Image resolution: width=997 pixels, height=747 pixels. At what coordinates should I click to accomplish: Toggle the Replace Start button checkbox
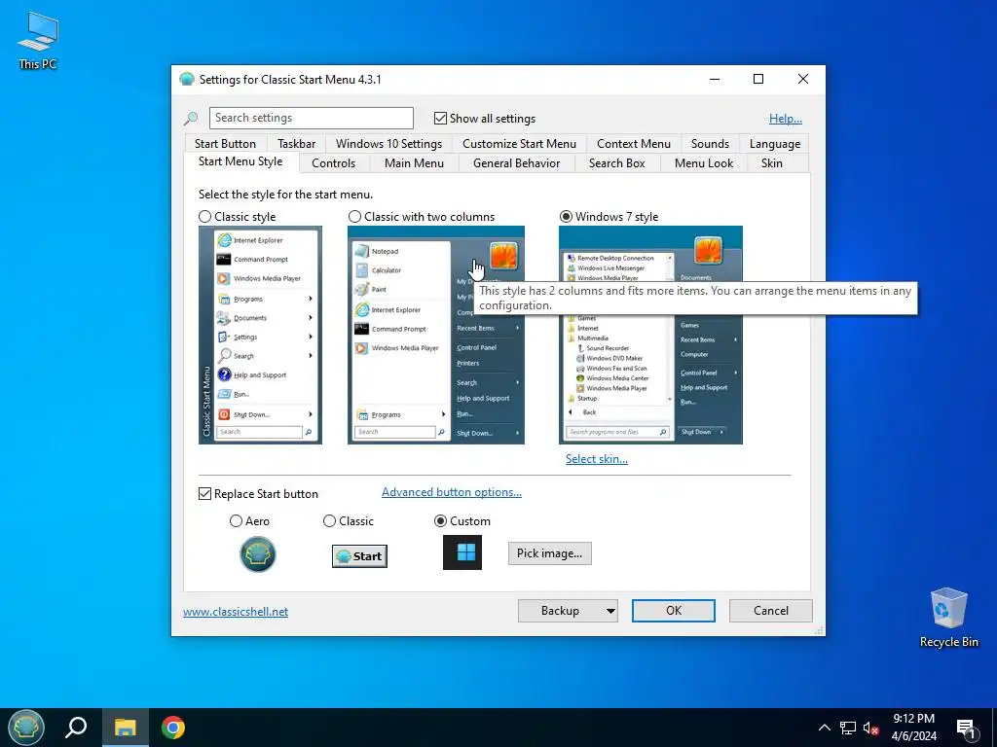coord(204,493)
